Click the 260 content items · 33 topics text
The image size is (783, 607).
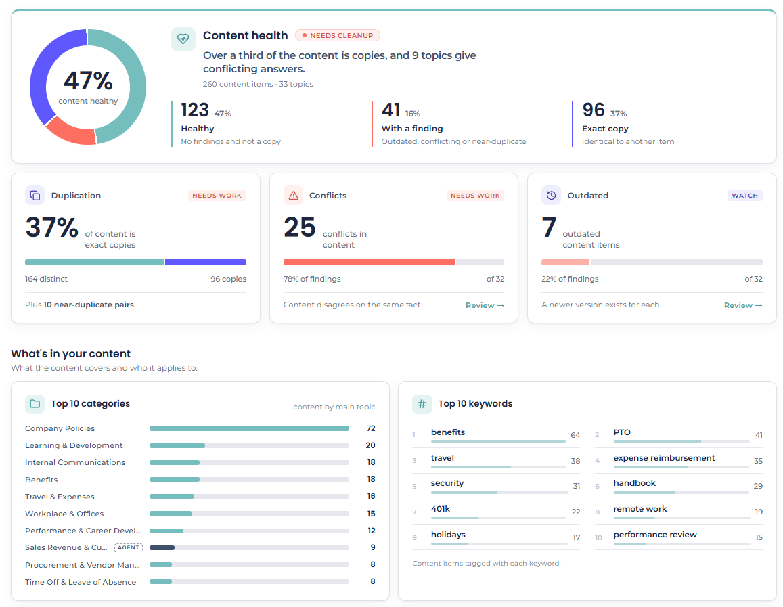[x=258, y=84]
